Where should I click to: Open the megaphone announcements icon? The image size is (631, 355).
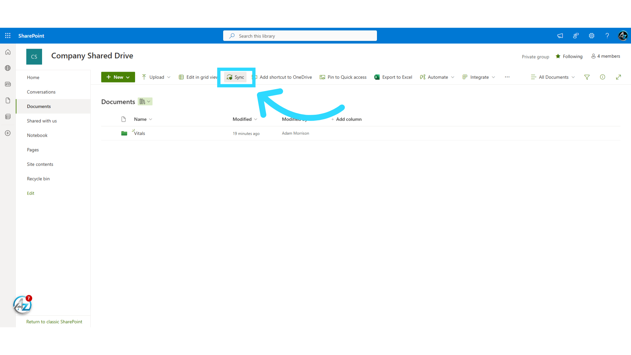(x=560, y=36)
